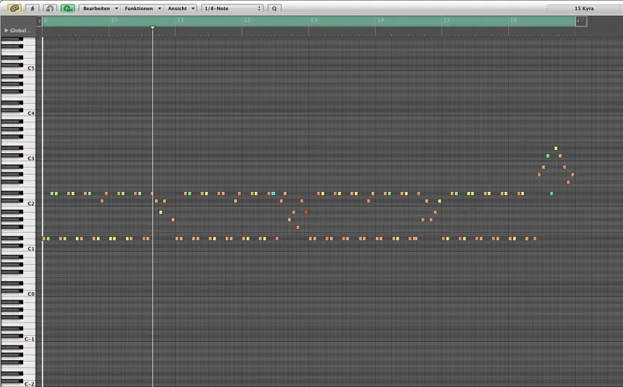Screen dimensions: 623x387
Task: Select the cyan note in bar 12
Action: point(274,193)
